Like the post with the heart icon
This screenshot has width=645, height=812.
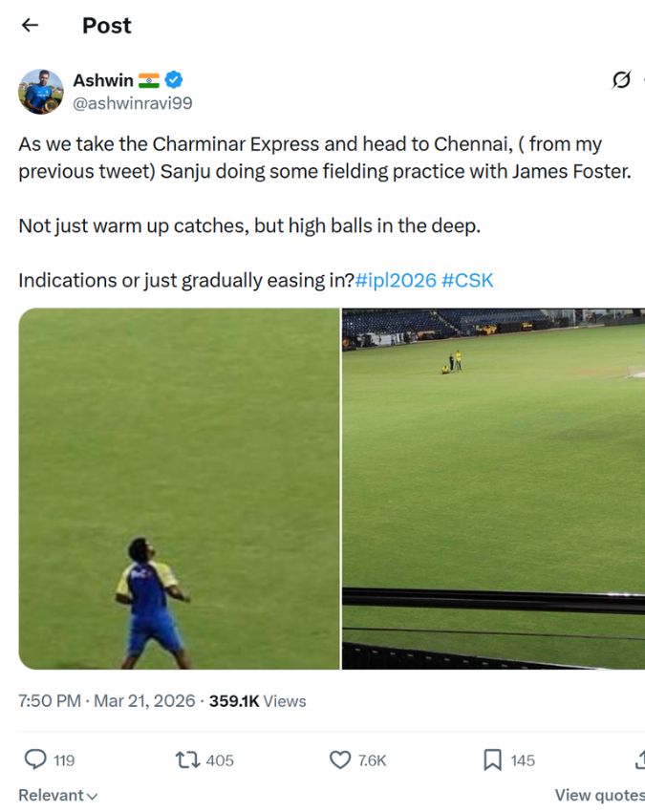[x=340, y=759]
